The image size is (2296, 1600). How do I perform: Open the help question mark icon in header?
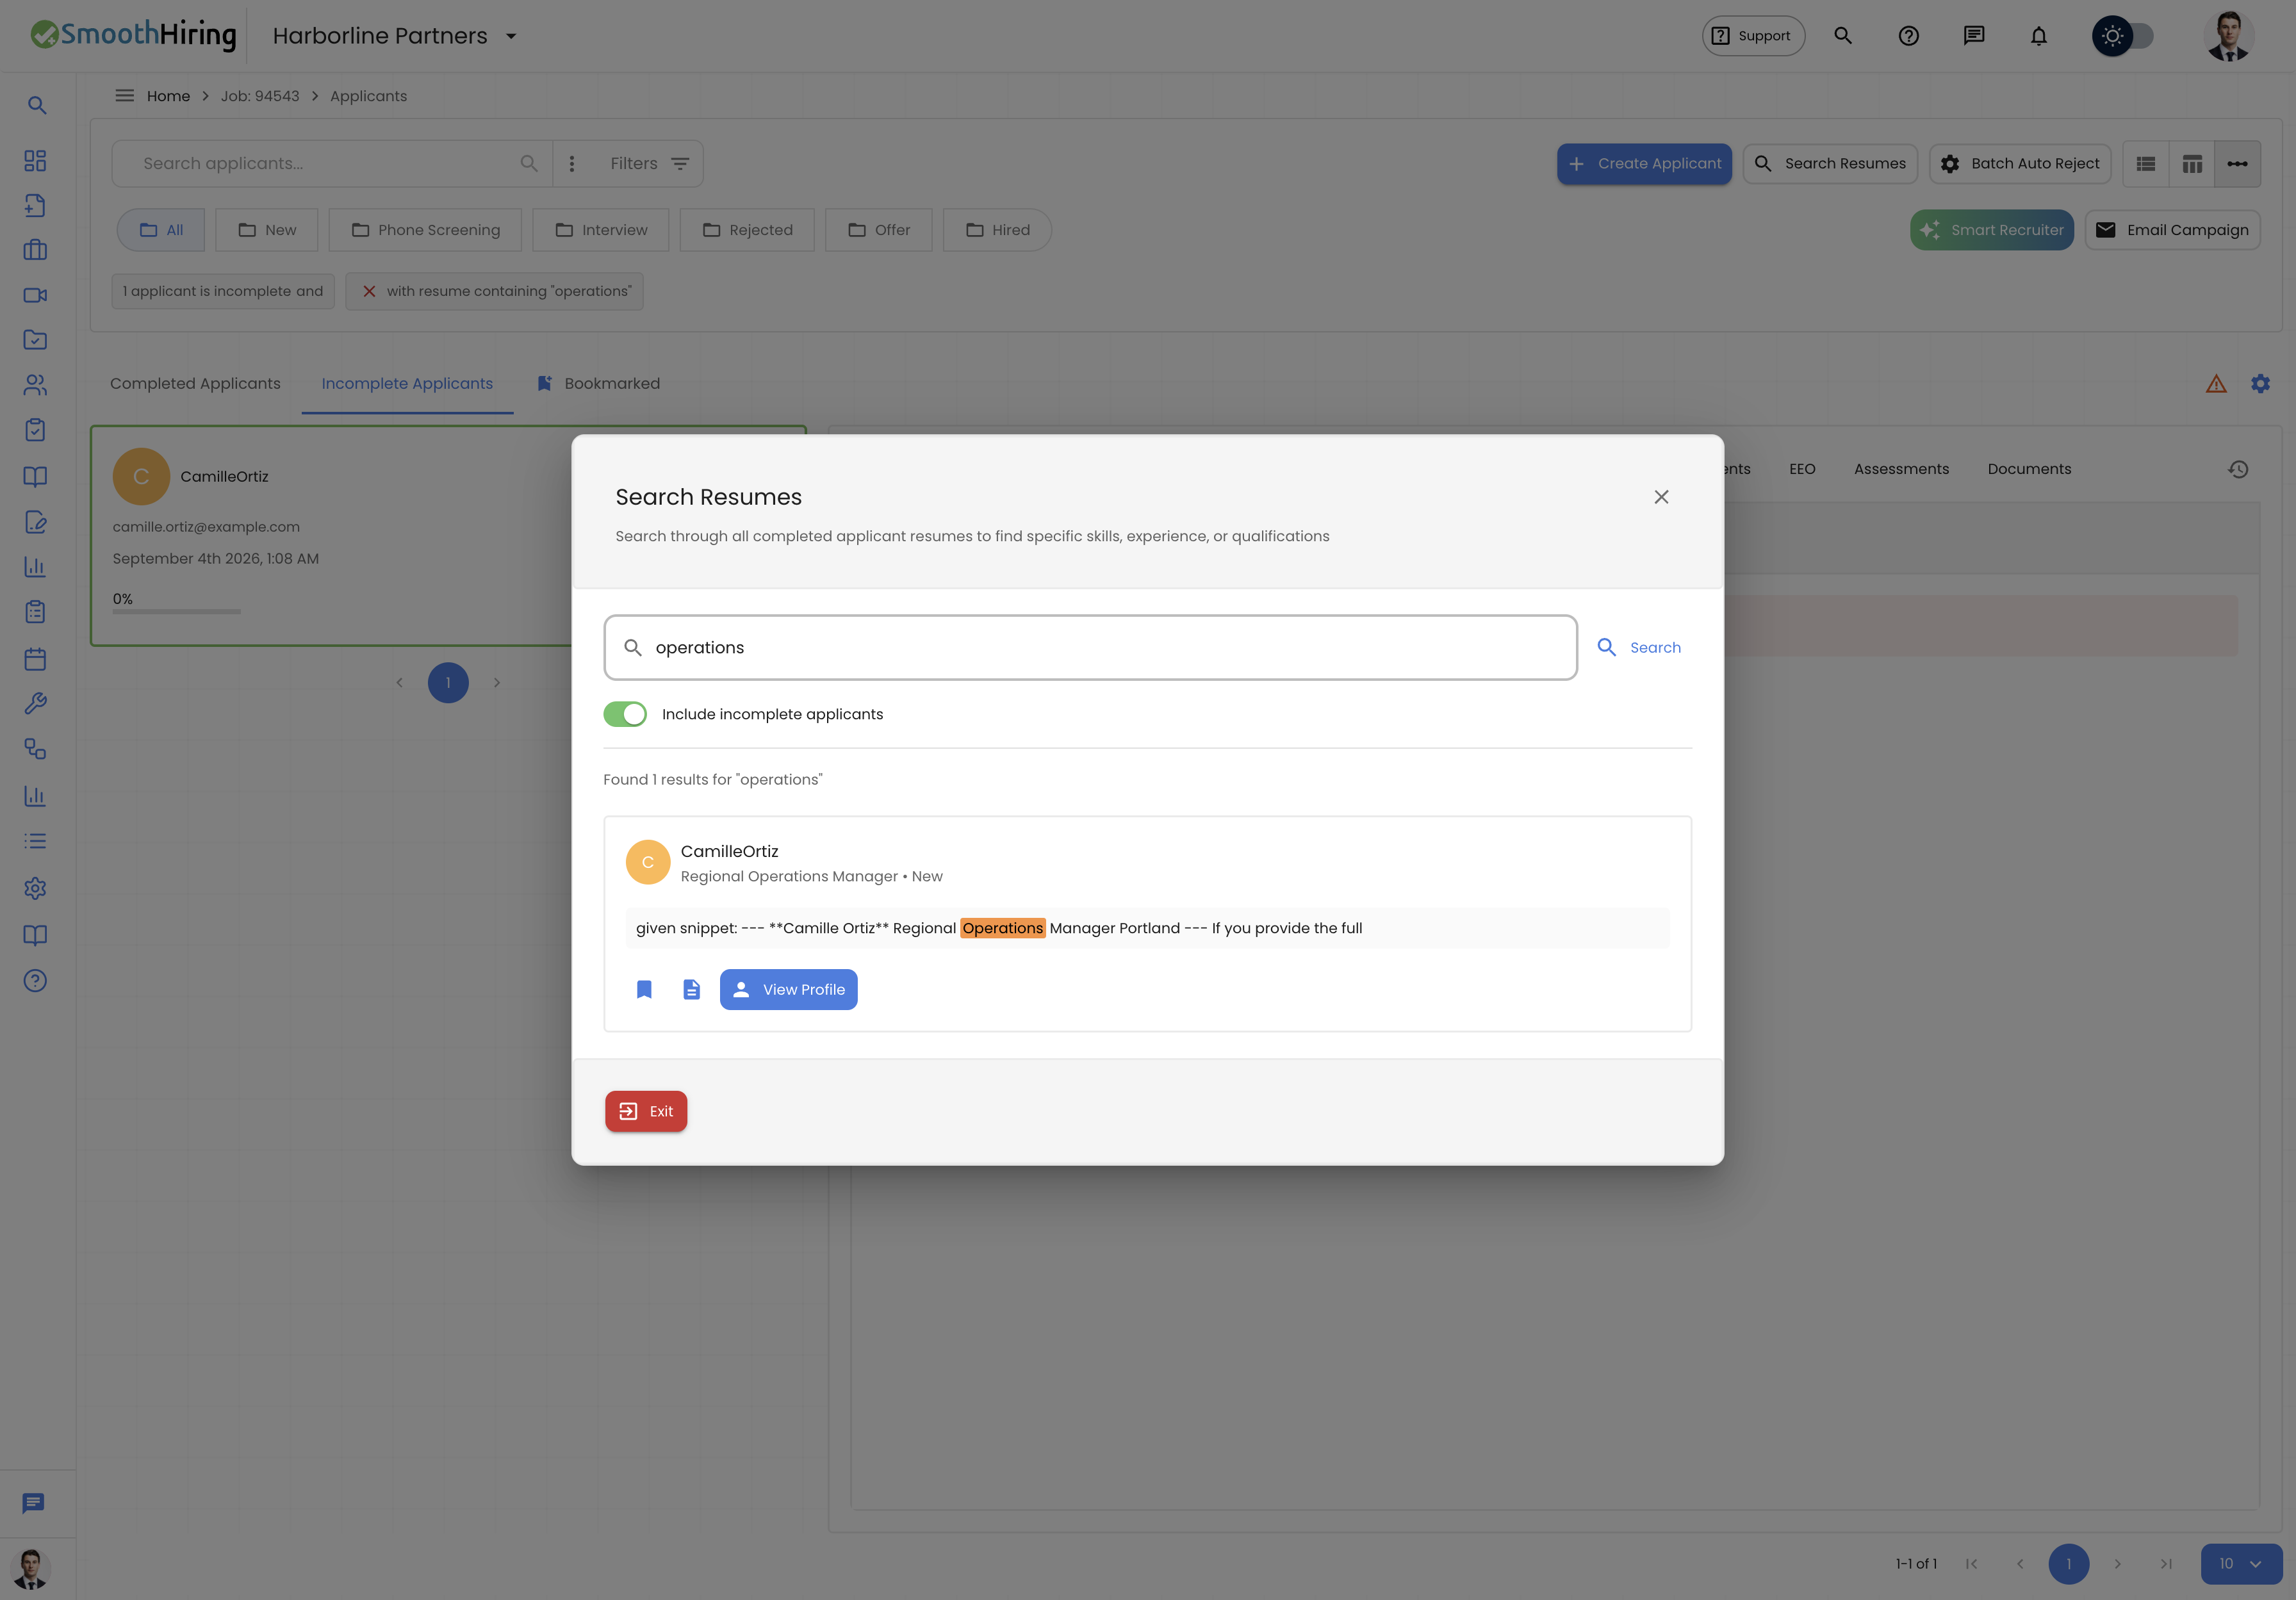point(1908,36)
